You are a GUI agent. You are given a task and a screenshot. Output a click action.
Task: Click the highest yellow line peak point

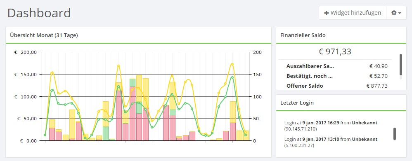pyautogui.click(x=232, y=64)
